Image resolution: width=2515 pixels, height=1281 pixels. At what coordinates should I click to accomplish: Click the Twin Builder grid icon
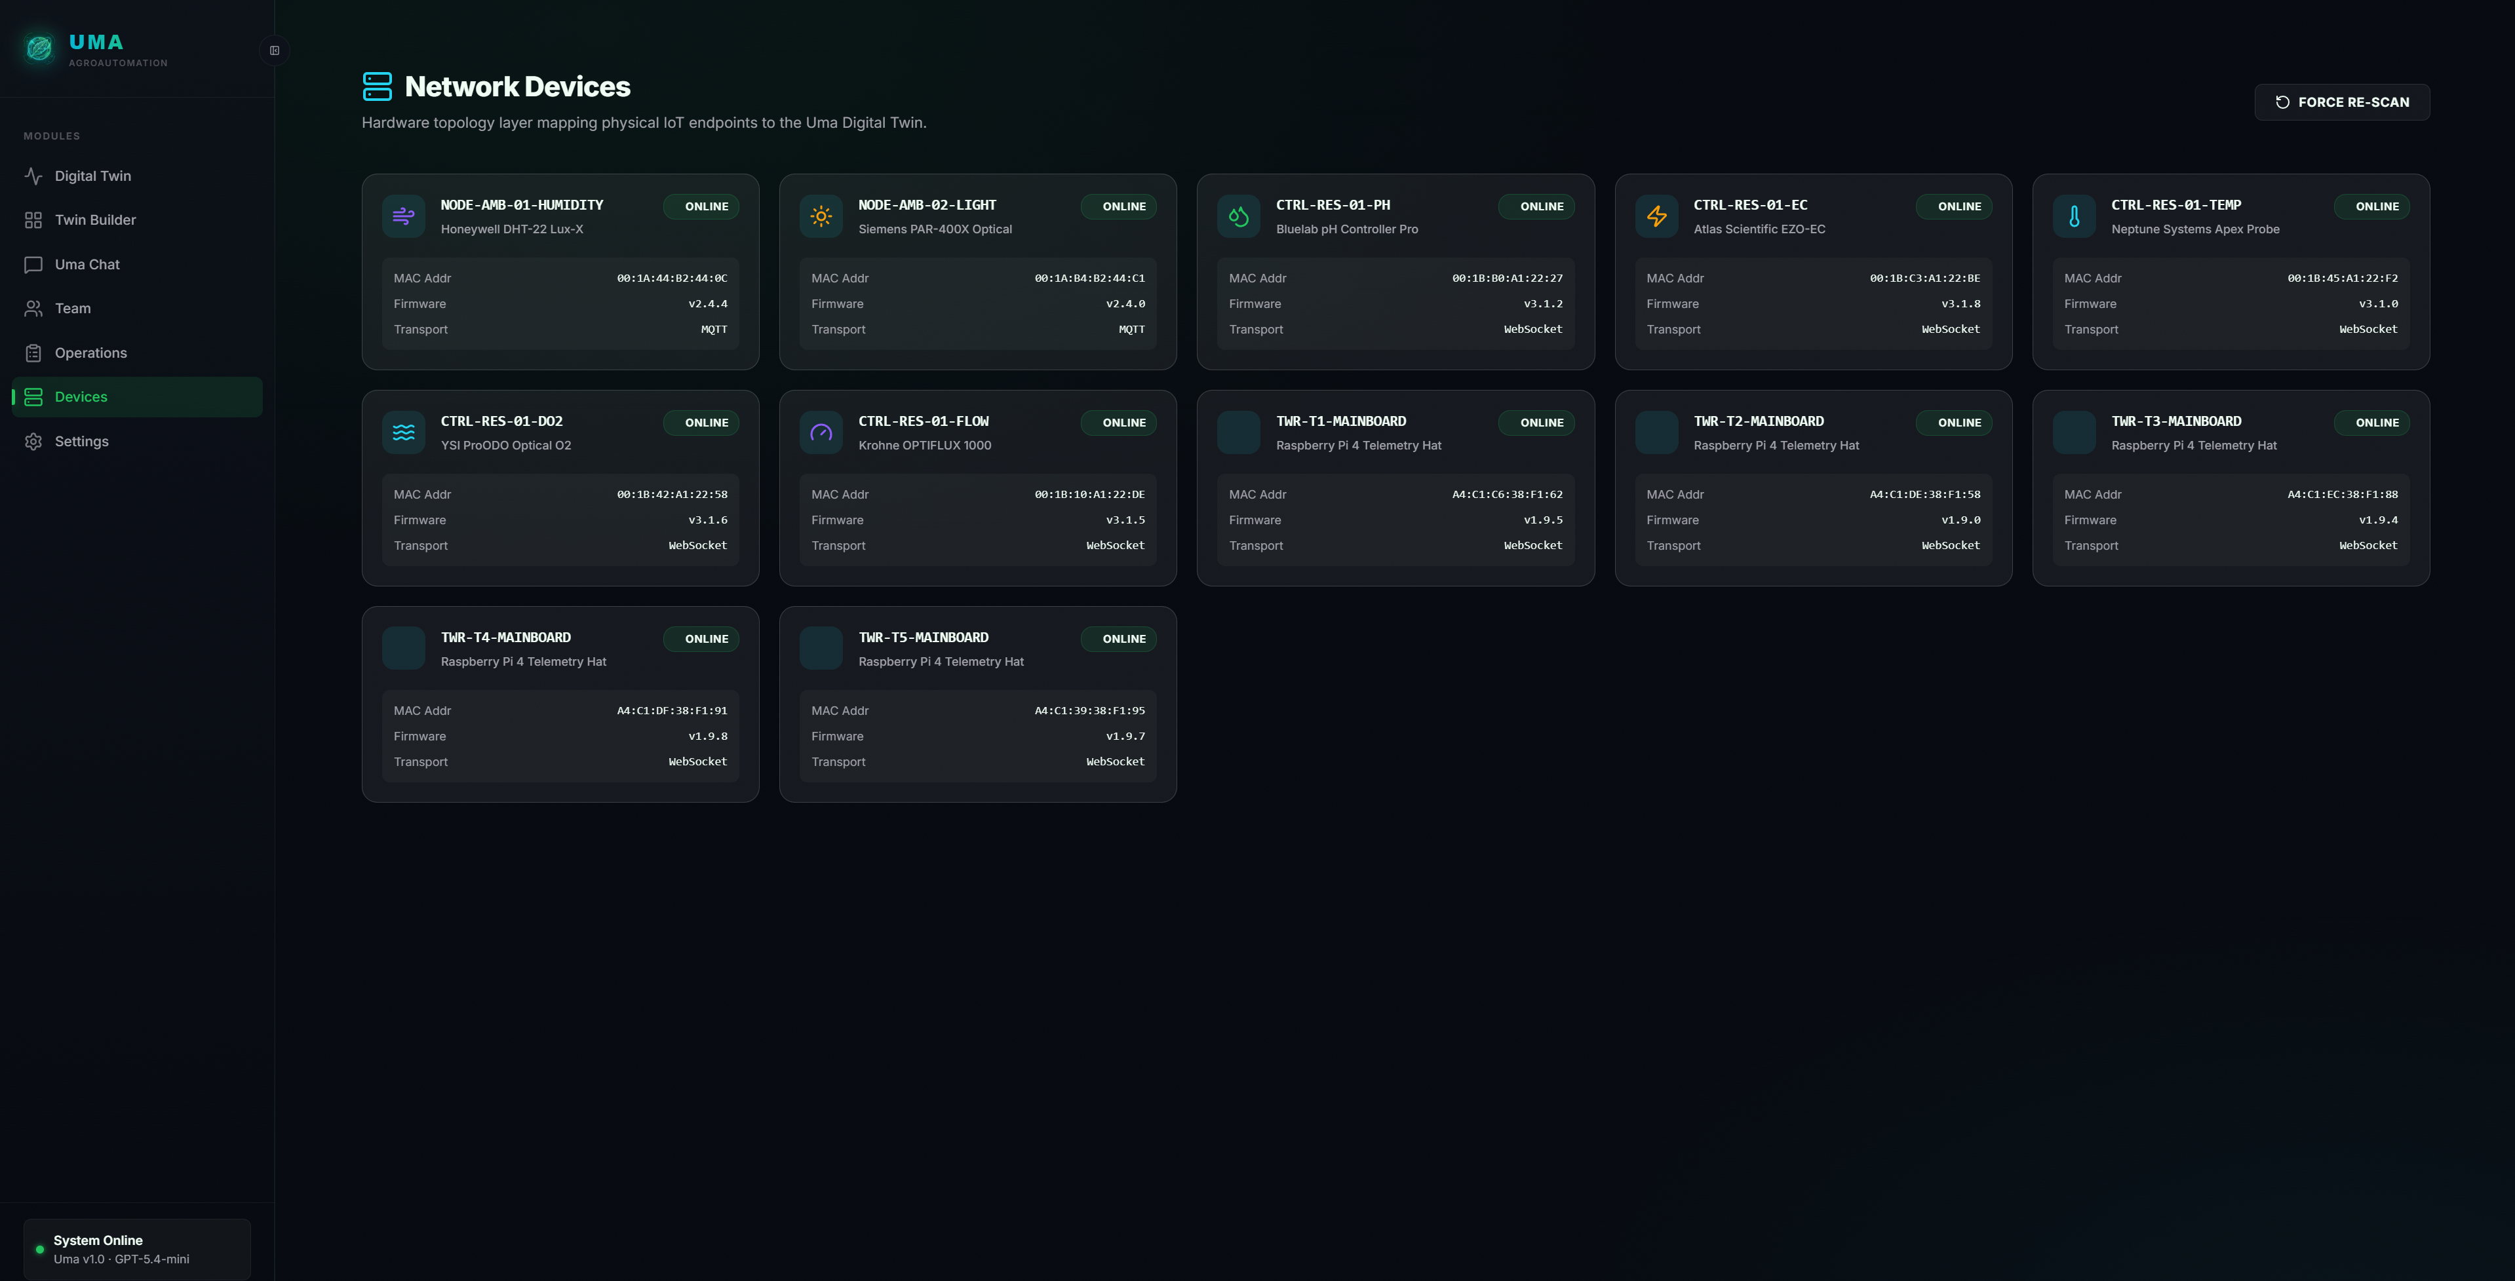pos(33,221)
